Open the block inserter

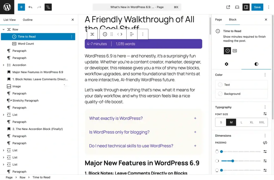point(21,7)
